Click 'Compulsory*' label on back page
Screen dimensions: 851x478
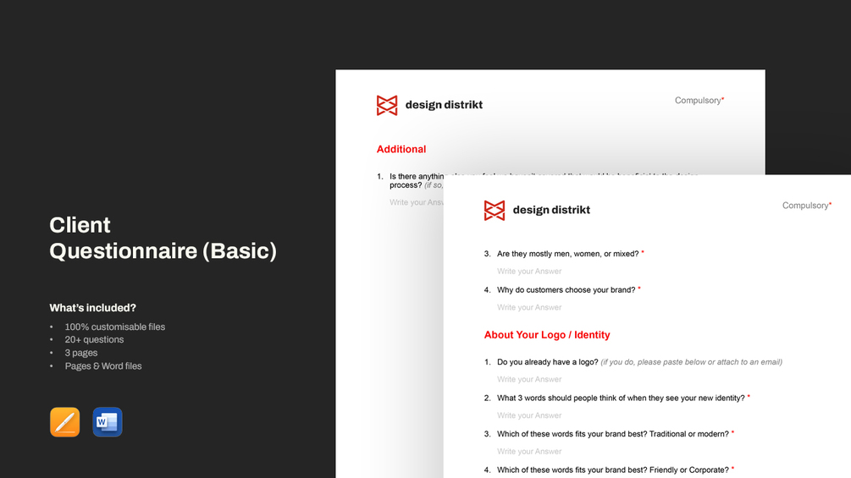click(x=699, y=101)
